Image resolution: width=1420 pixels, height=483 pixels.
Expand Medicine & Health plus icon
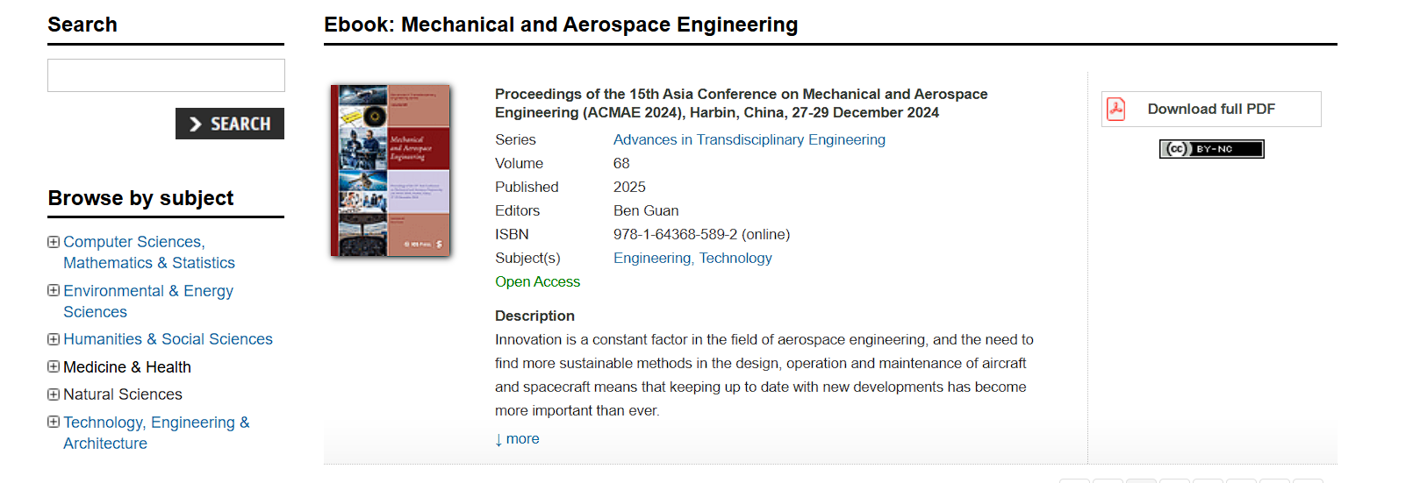click(54, 366)
